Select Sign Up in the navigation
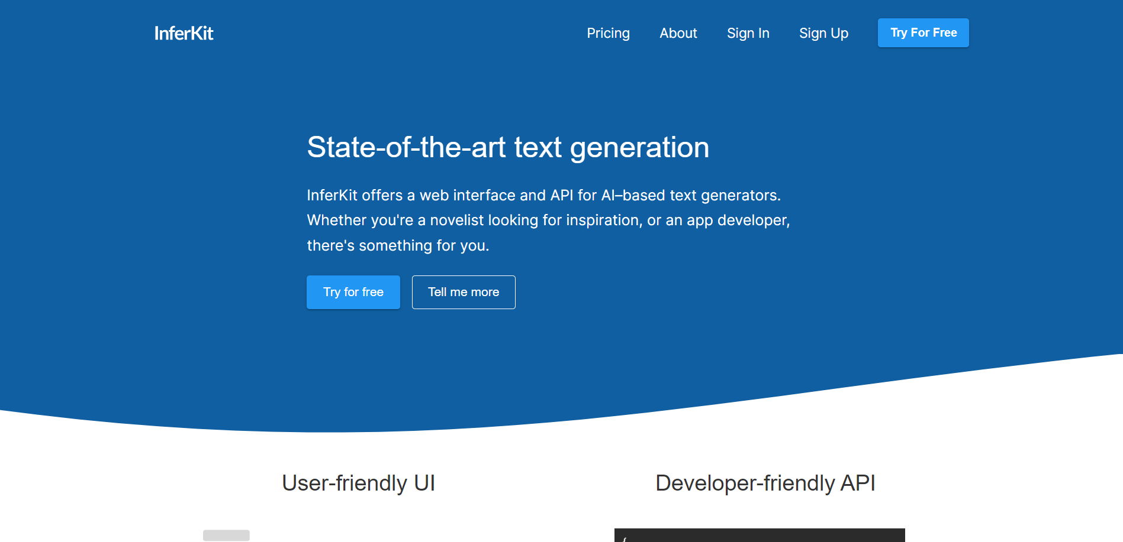 (x=823, y=33)
